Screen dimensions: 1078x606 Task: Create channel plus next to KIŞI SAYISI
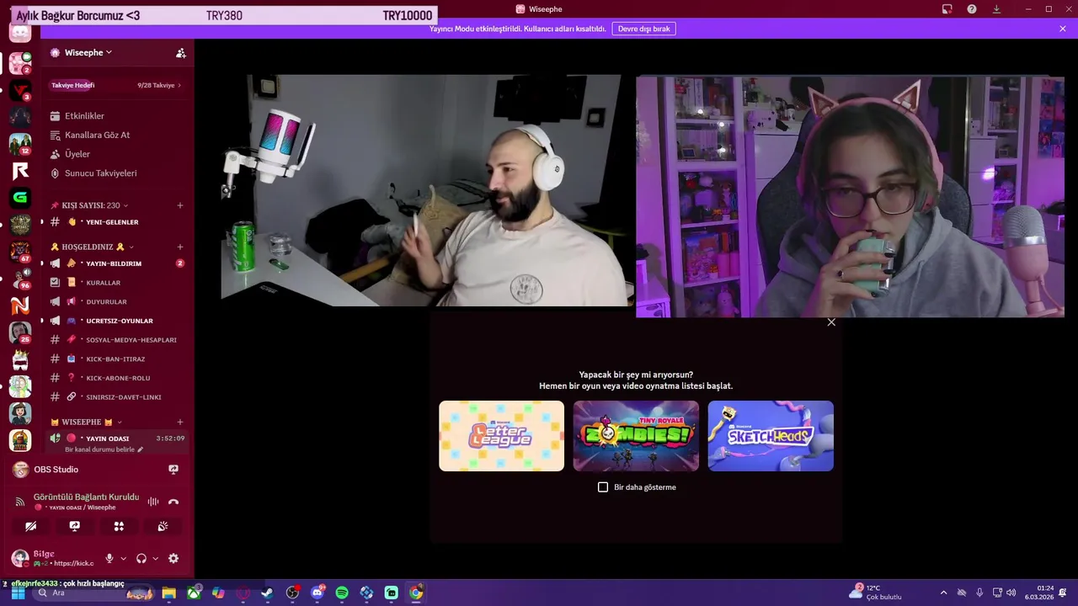coord(180,205)
